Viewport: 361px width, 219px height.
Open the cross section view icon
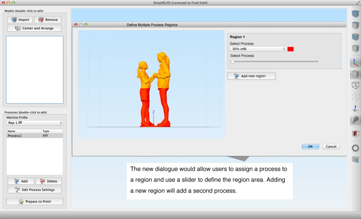tap(356, 134)
